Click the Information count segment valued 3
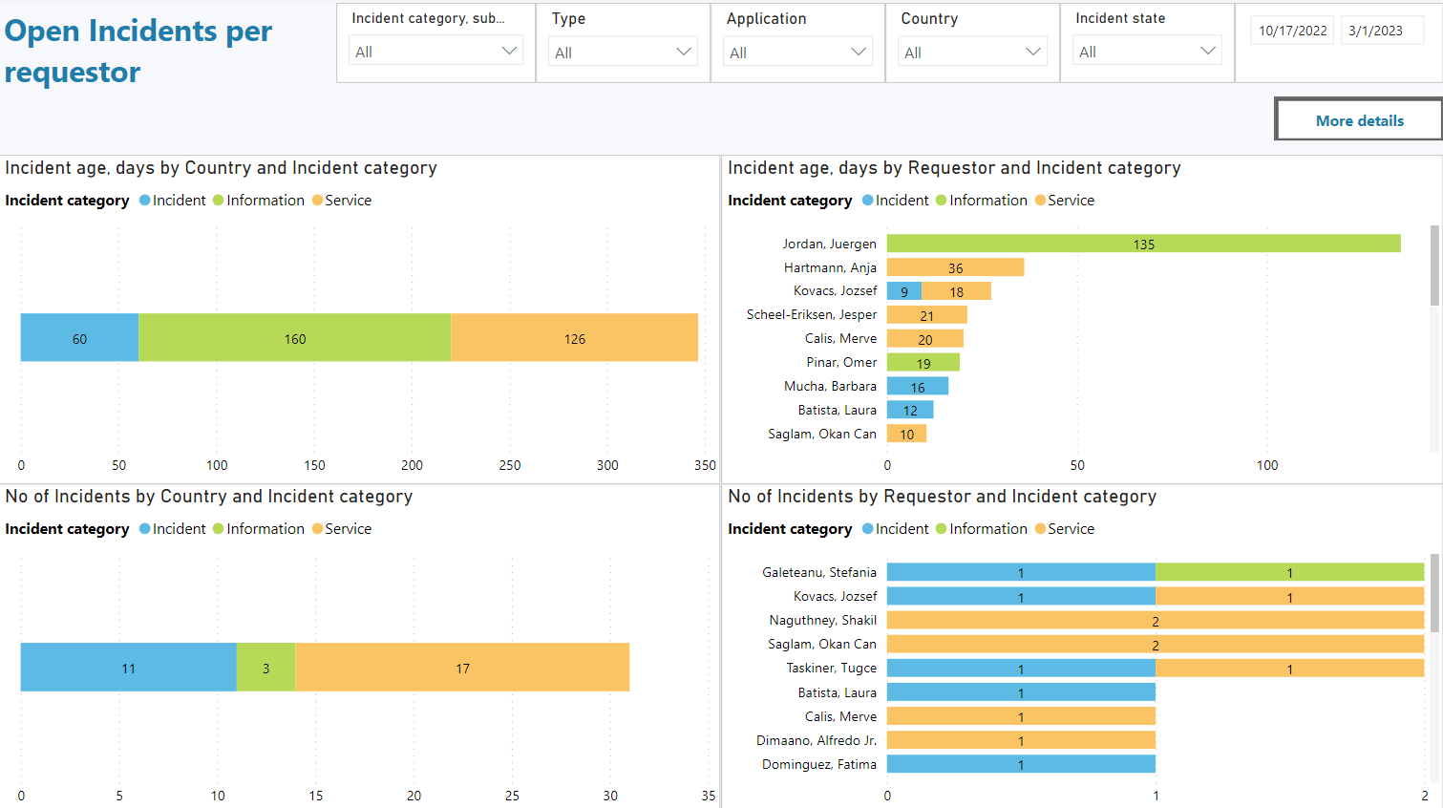Viewport: 1443px width, 808px height. click(x=265, y=667)
